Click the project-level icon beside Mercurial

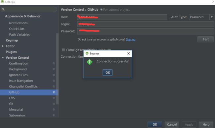coord(54,109)
